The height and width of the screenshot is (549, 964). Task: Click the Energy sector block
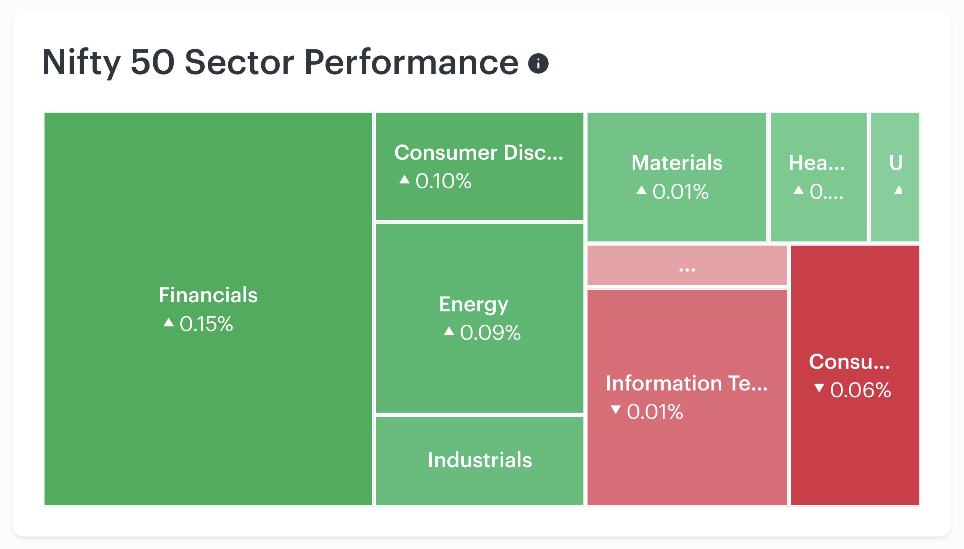point(479,318)
